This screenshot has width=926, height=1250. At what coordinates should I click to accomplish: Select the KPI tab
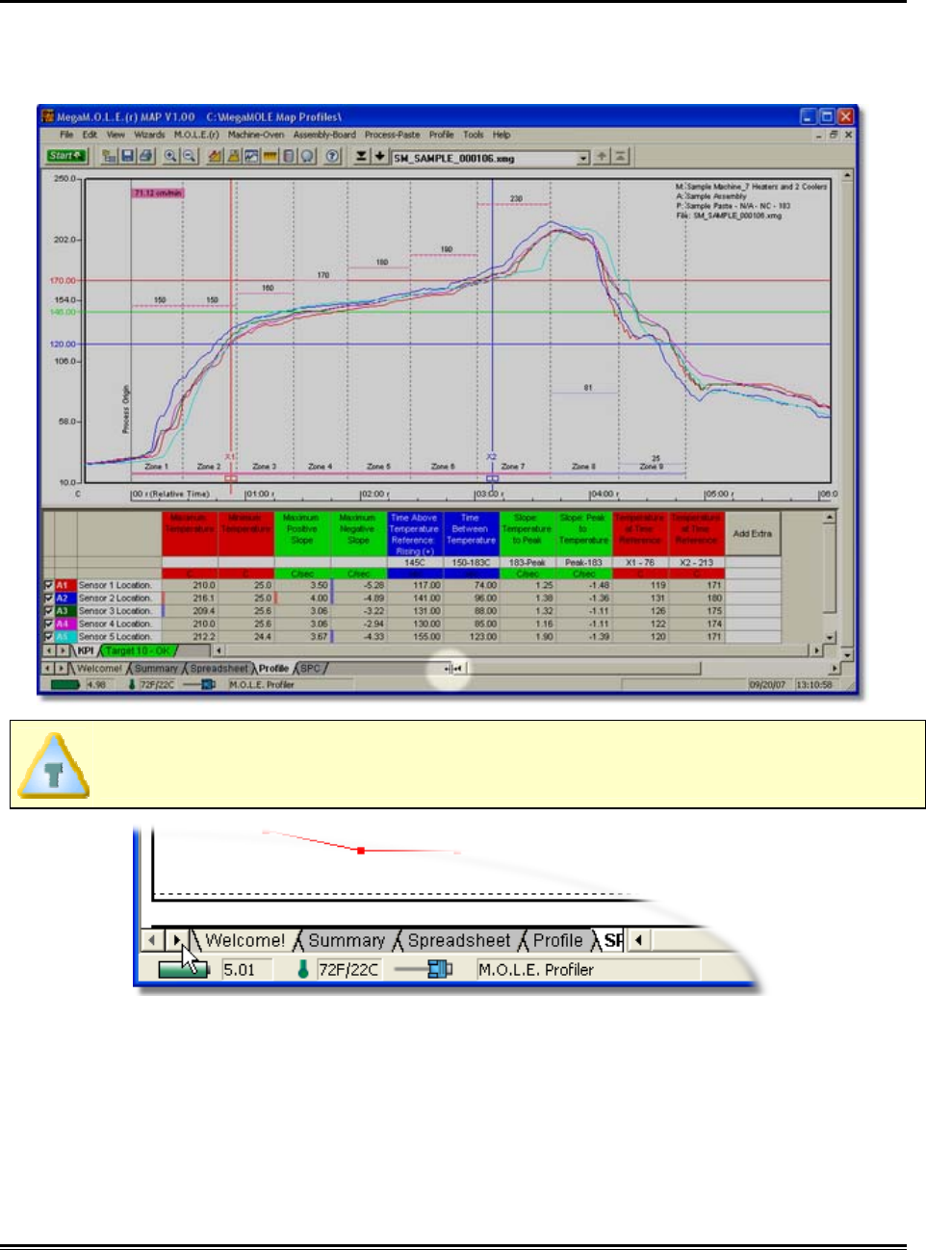[86, 651]
